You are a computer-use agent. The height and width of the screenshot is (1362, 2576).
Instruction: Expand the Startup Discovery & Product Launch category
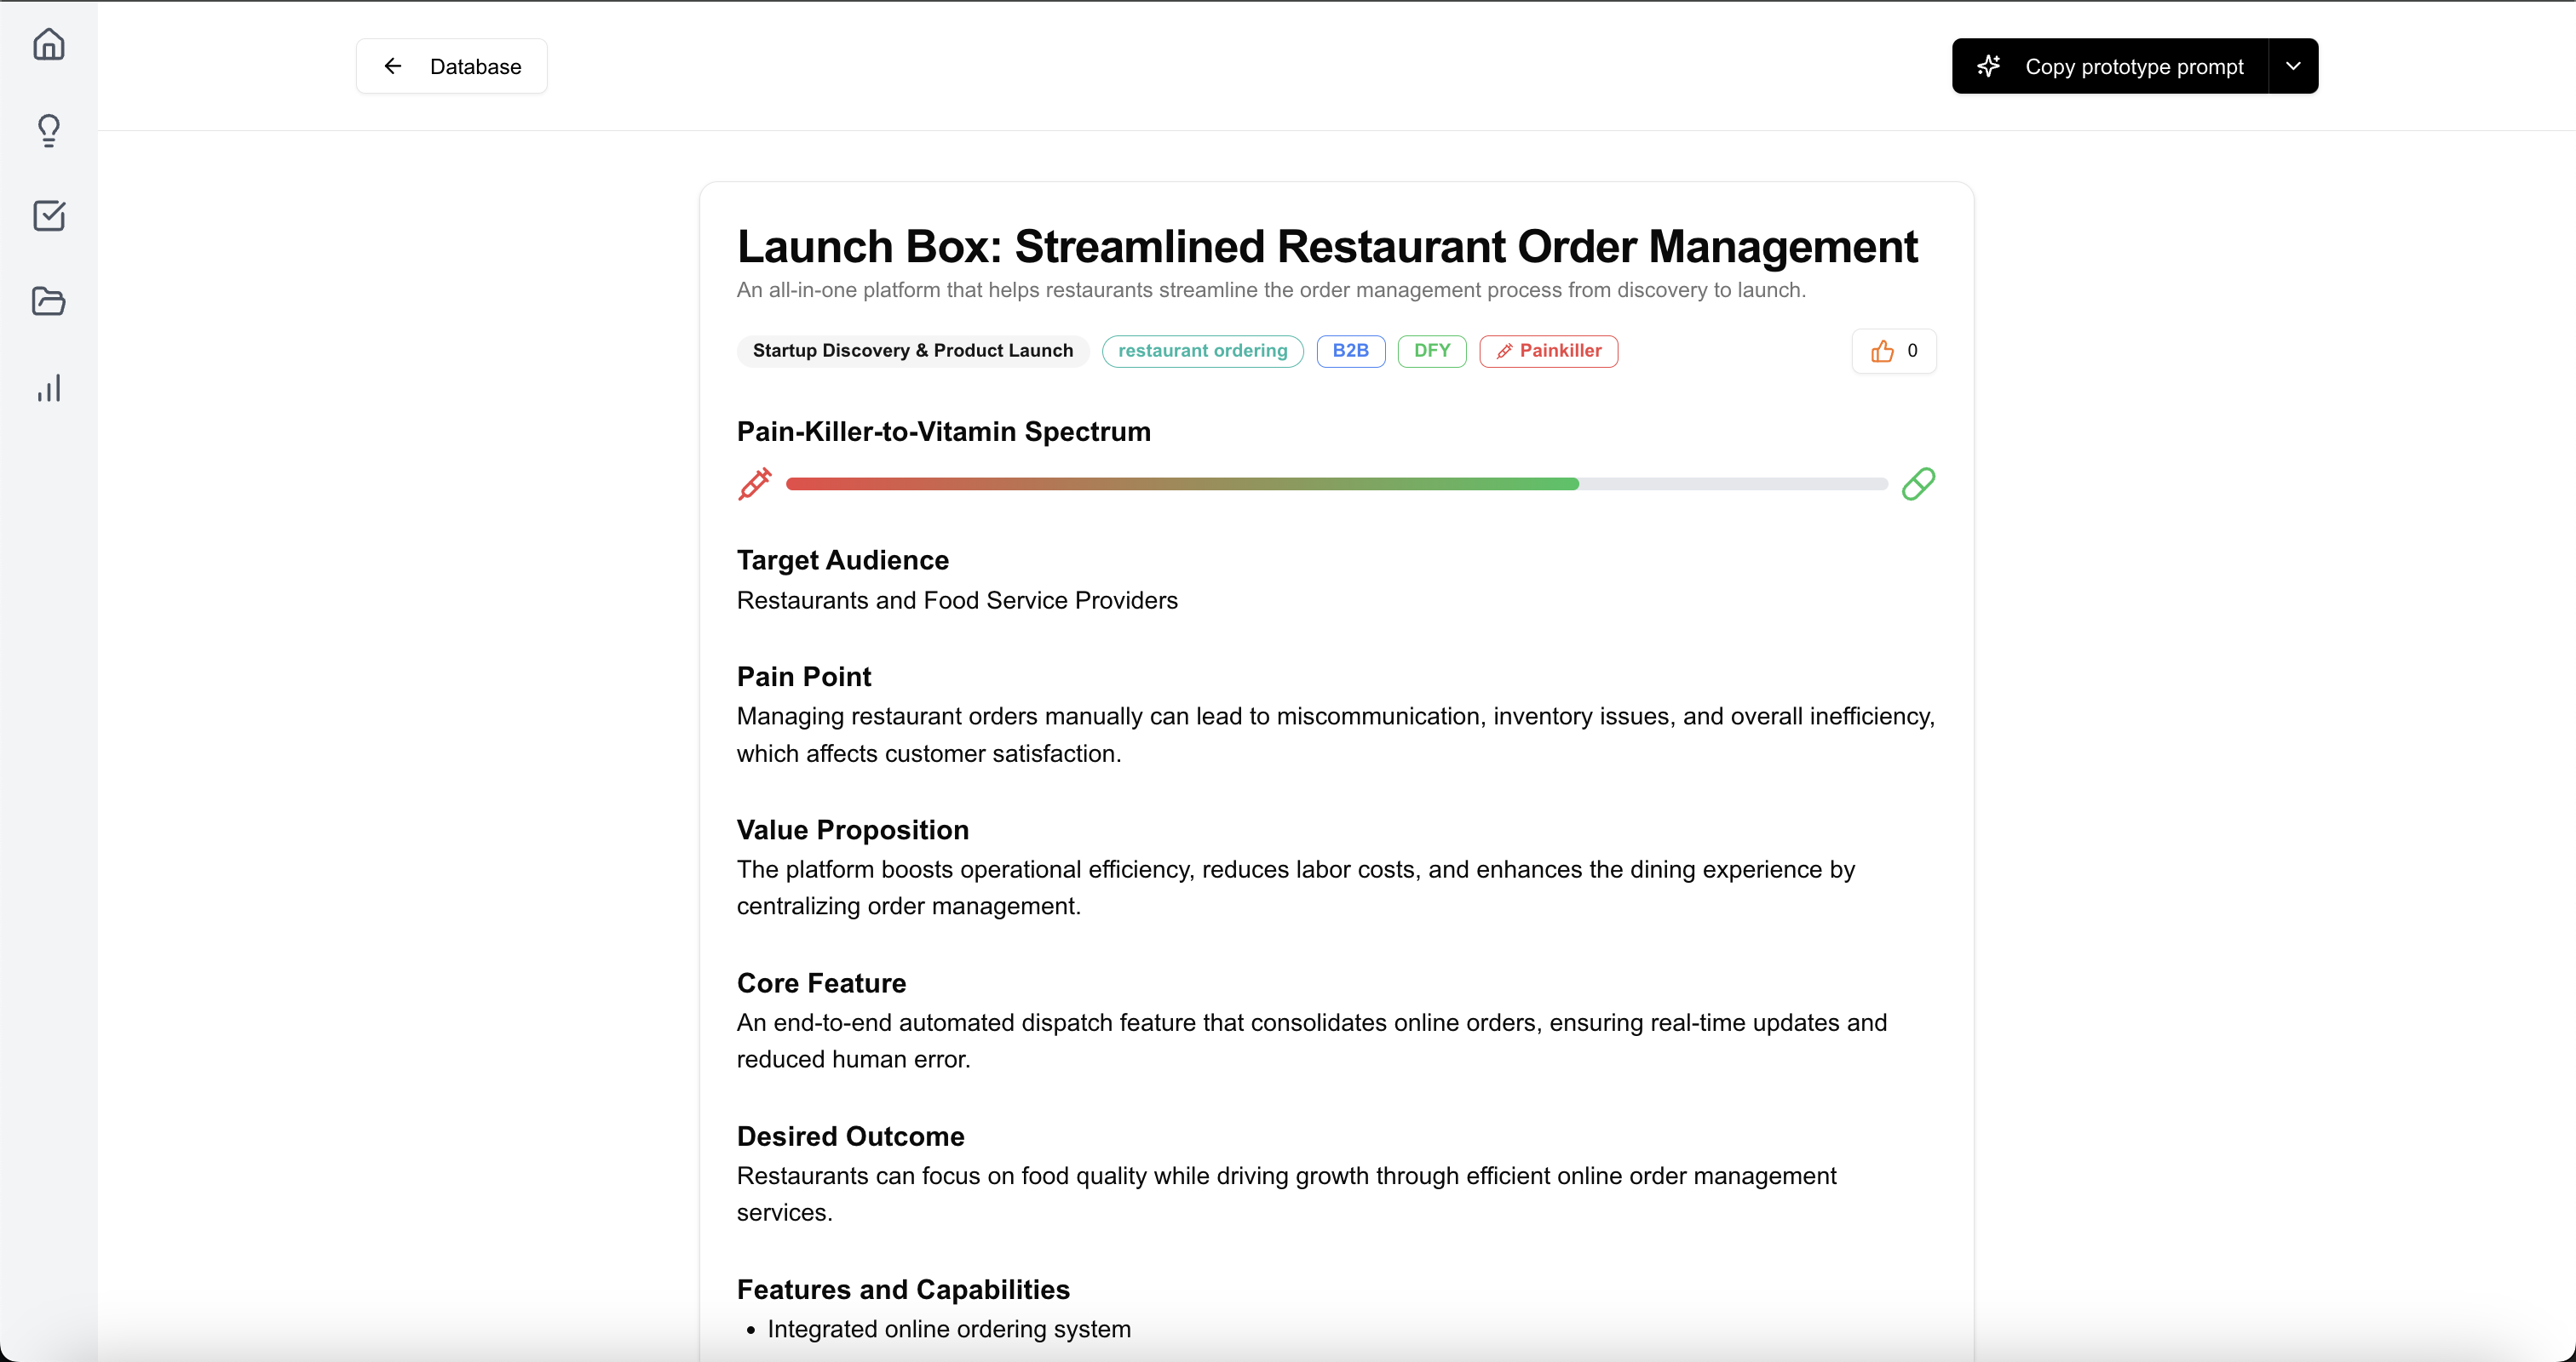[x=912, y=351]
